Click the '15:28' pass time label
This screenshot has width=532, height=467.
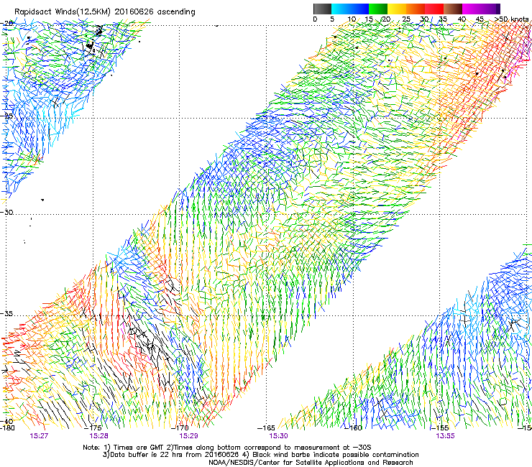pos(98,436)
